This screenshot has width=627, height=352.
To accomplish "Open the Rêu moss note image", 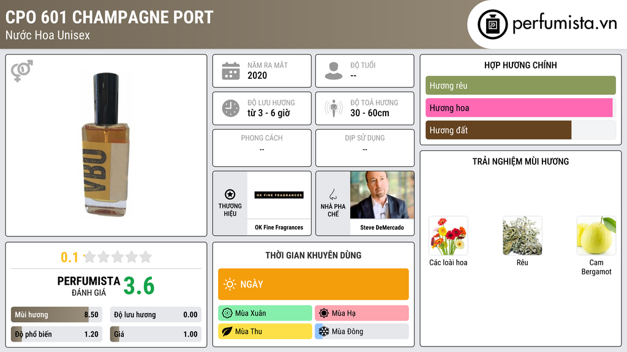I will (x=522, y=236).
